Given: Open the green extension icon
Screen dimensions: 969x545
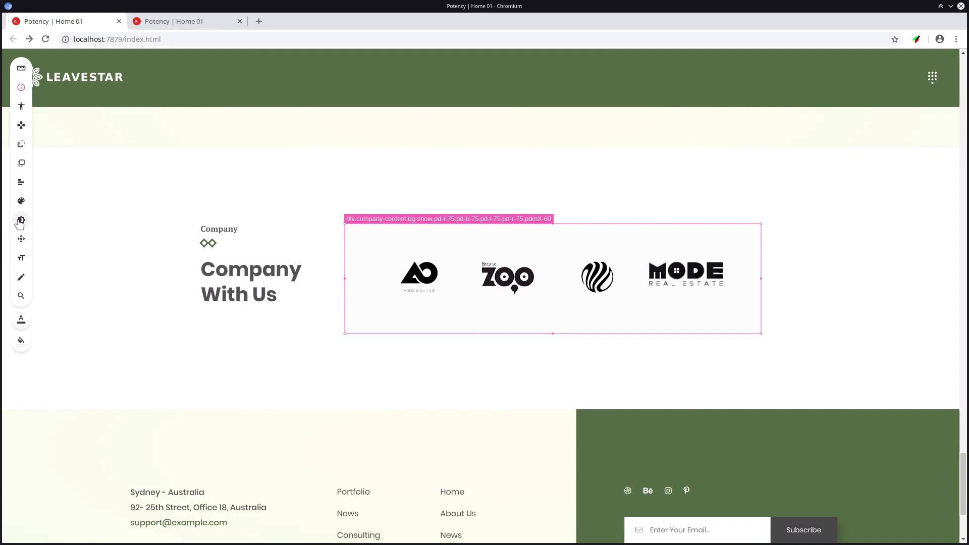Looking at the screenshot, I should 917,39.
